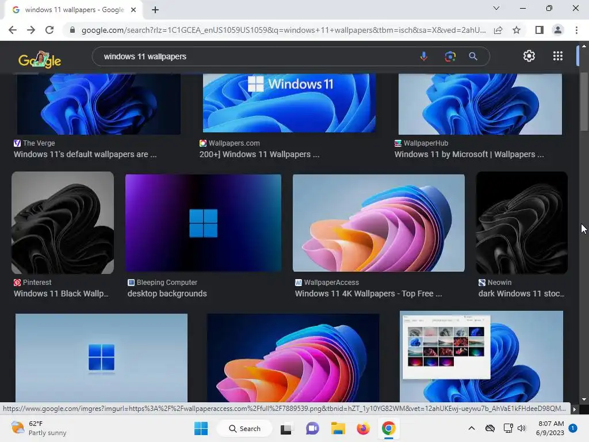Click Pinterest source label
Viewport: 589px width, 442px height.
click(37, 282)
